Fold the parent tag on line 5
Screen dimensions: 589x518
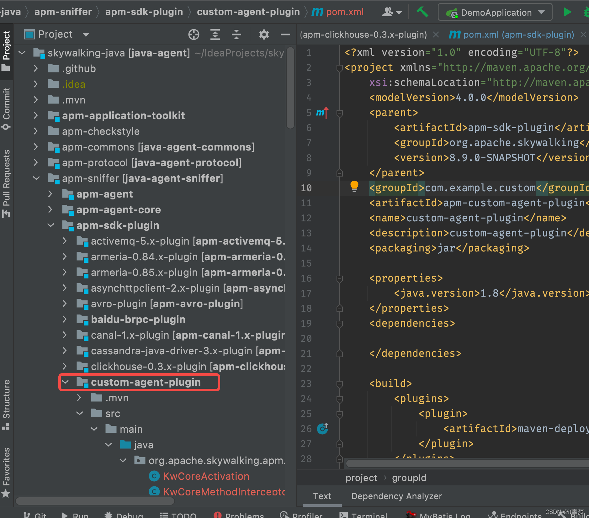tap(339, 113)
